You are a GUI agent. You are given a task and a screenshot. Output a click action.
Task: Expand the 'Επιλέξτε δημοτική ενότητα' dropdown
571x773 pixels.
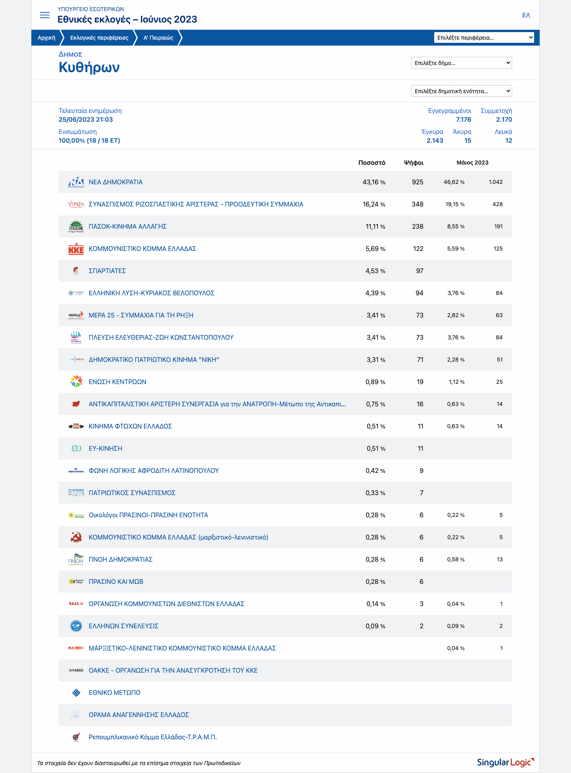point(461,91)
